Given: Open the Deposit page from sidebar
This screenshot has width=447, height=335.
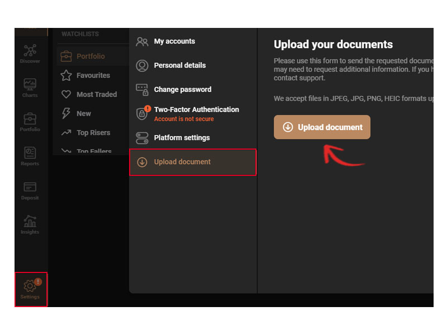Looking at the screenshot, I should point(30,190).
